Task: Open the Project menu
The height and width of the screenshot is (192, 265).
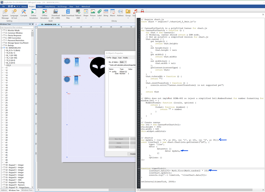Action: (32, 6)
